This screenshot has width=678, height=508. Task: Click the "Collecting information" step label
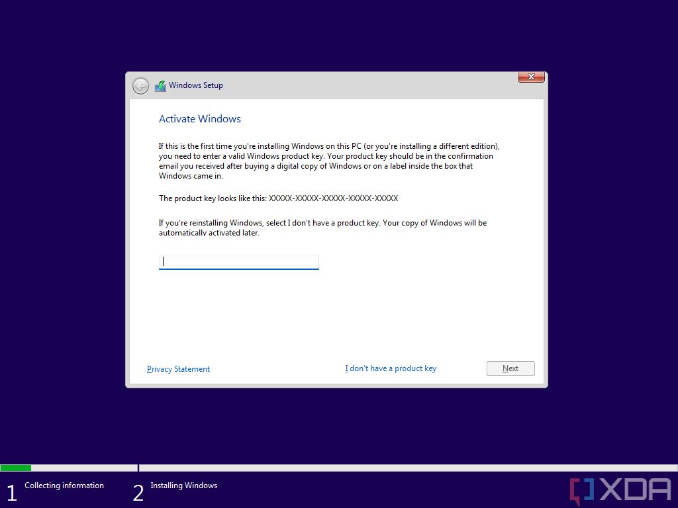coord(64,485)
